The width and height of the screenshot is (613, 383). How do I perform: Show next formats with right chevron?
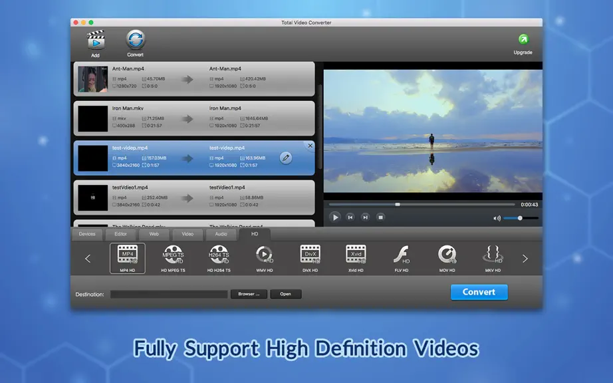(525, 259)
